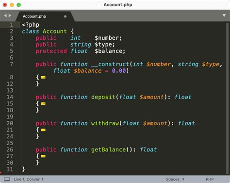Click the 0.00 default value
The height and width of the screenshot is (183, 230).
pos(119,71)
